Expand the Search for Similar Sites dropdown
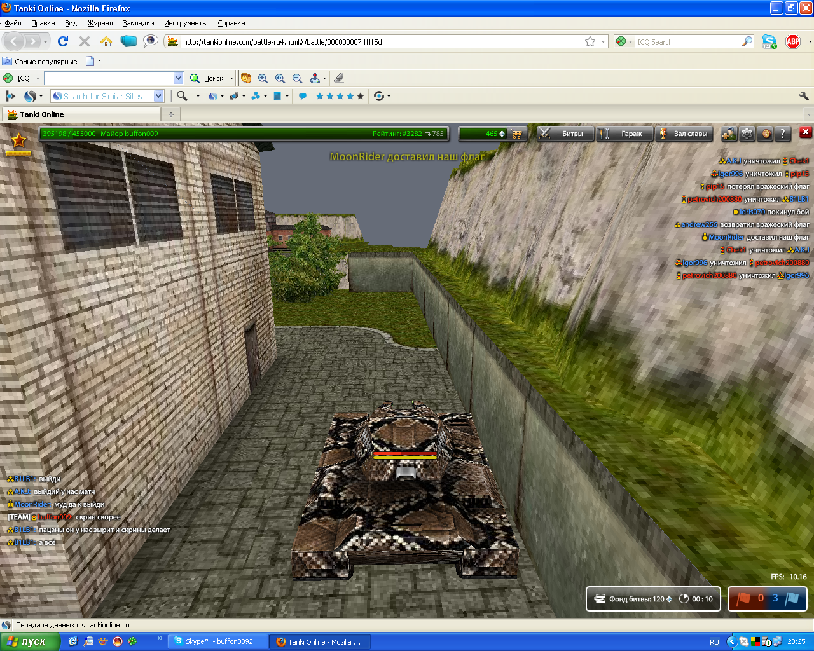 (x=159, y=96)
